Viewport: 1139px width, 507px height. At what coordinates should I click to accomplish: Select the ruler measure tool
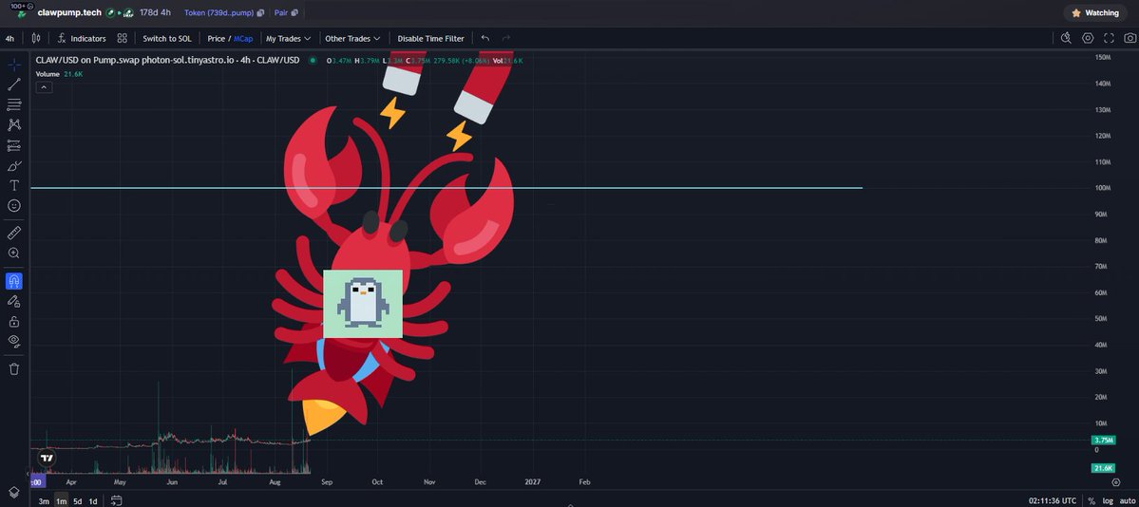[14, 234]
